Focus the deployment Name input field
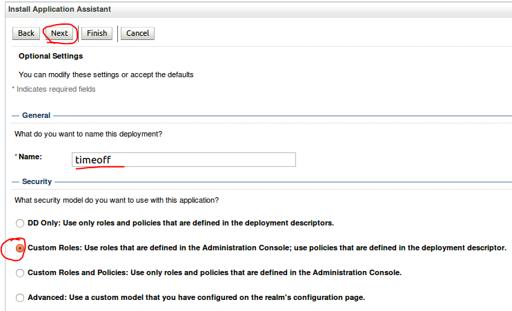512x311 pixels. coord(184,159)
